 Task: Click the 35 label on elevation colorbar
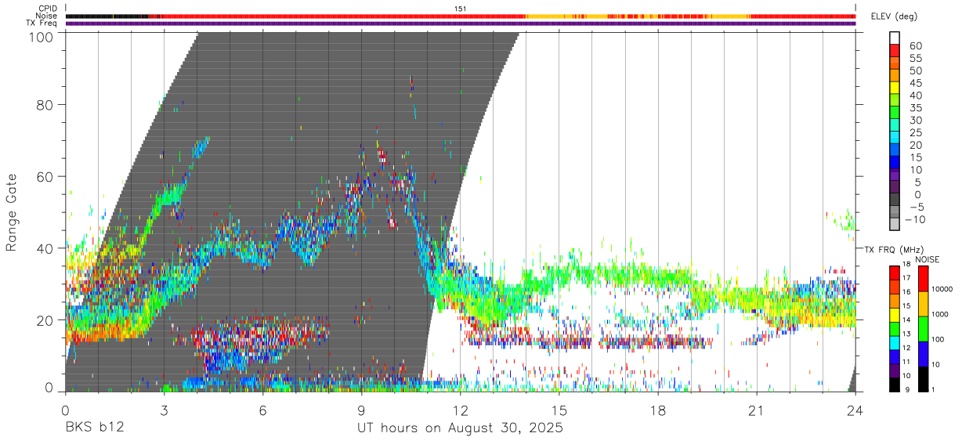point(914,107)
